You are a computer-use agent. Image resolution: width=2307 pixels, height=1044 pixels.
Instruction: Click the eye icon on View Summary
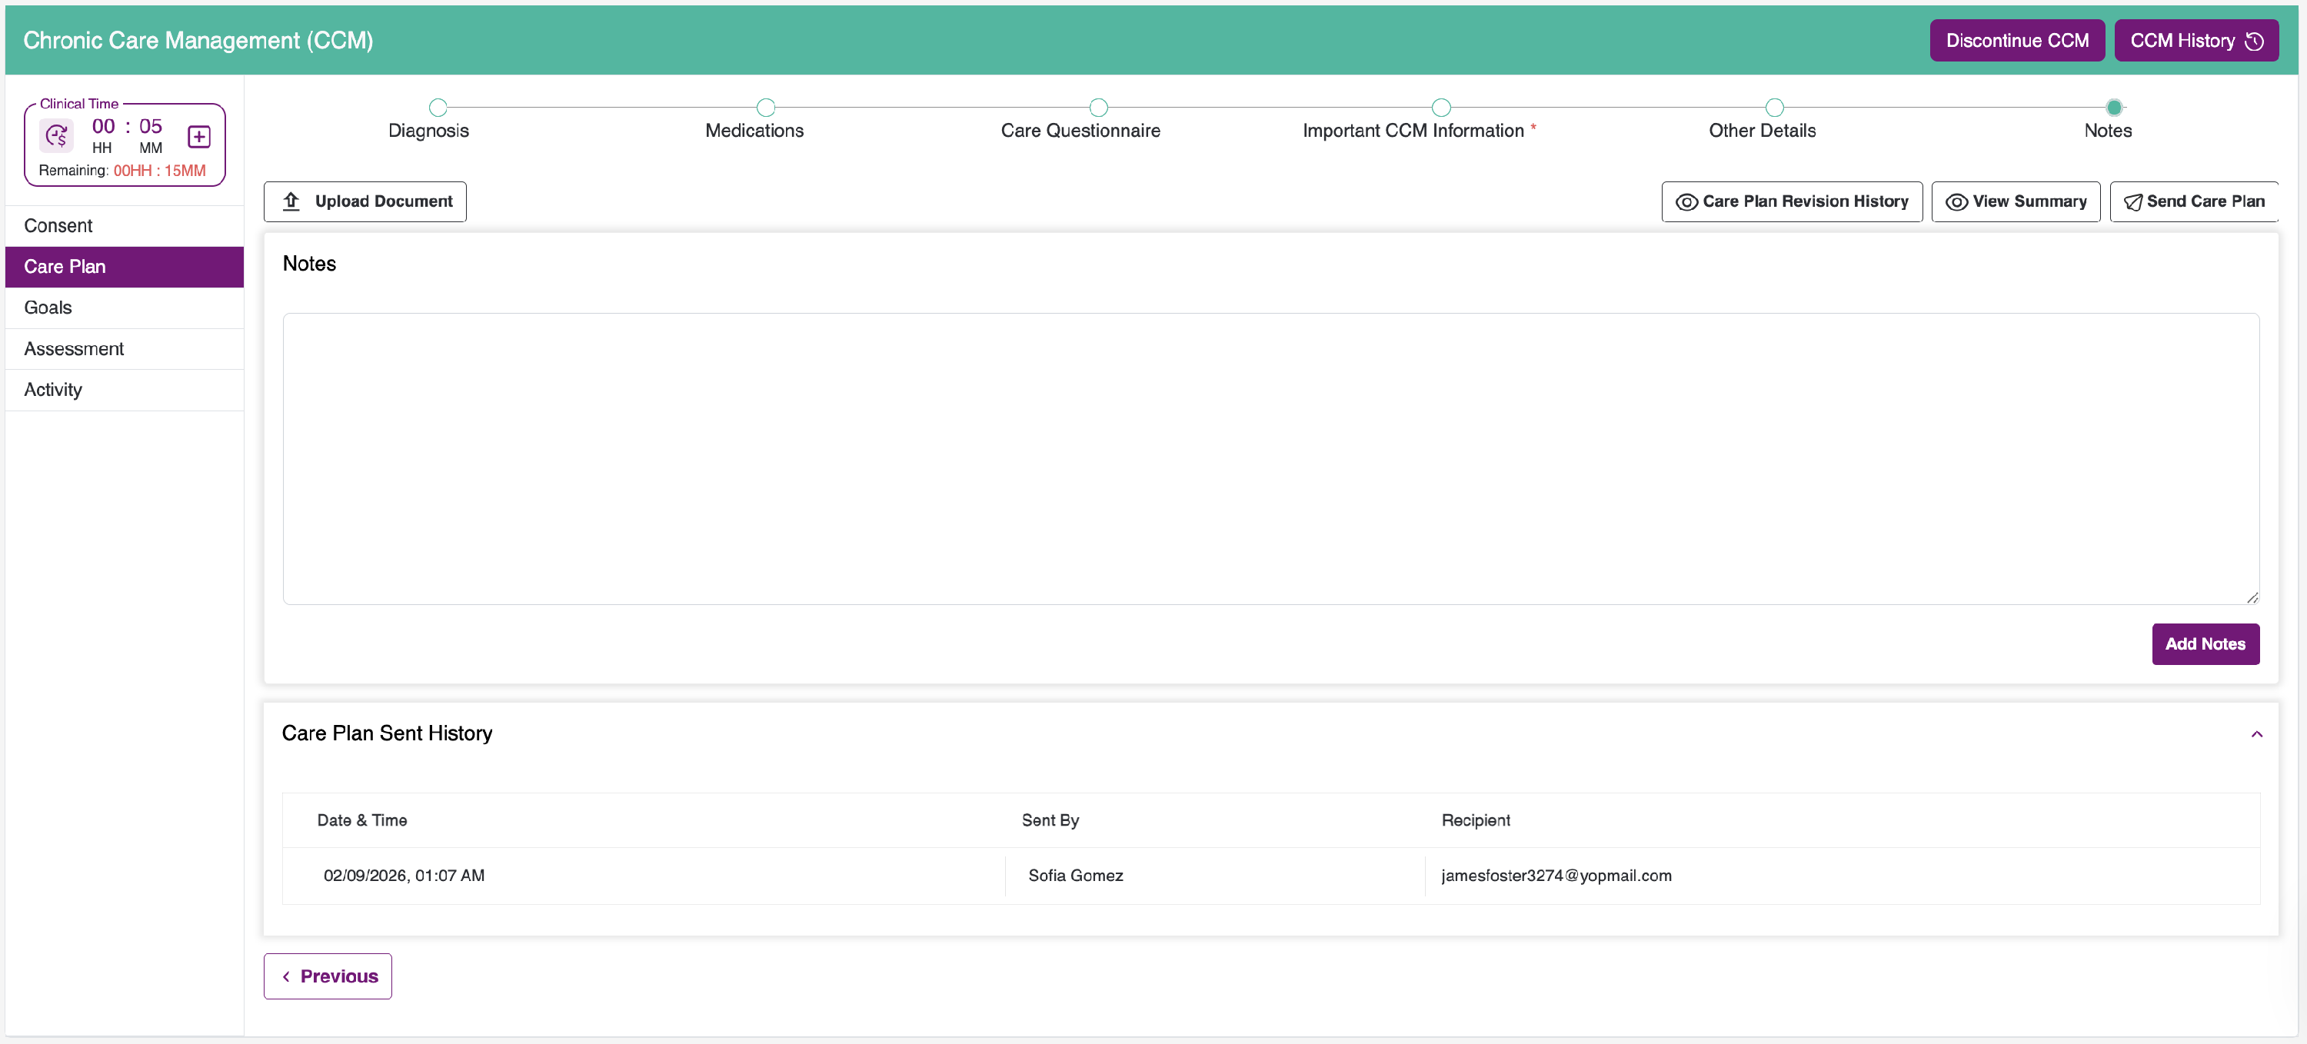tap(1956, 202)
